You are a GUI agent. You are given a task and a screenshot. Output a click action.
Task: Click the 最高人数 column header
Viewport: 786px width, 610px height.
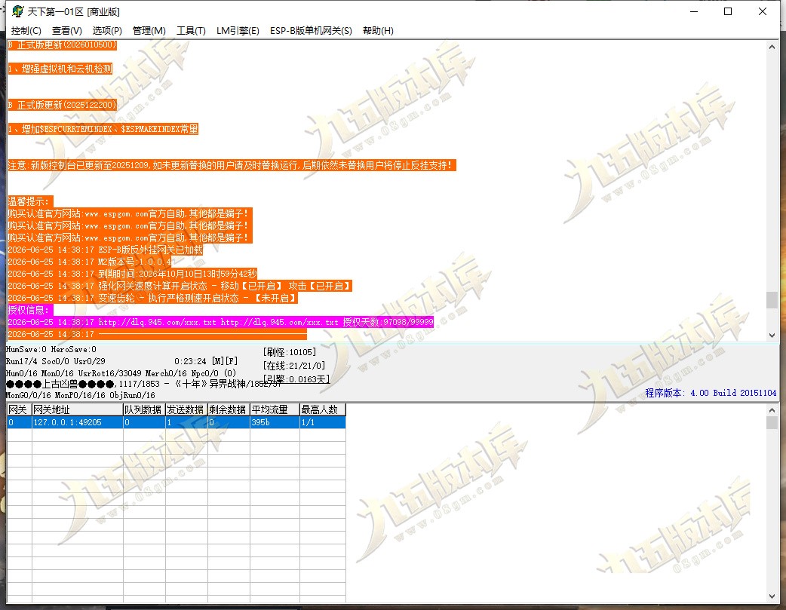pyautogui.click(x=323, y=409)
